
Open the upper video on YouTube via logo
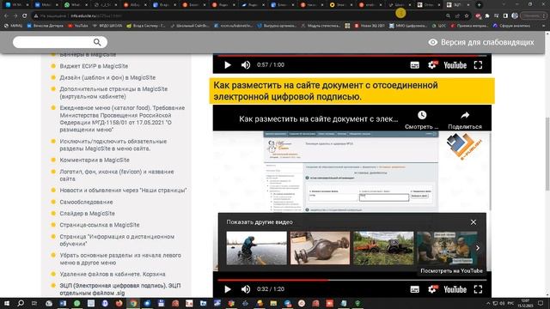(x=455, y=65)
